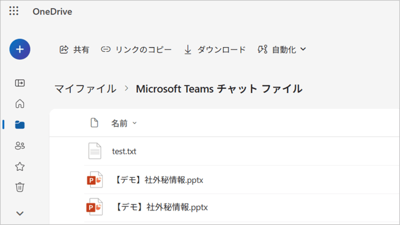Select the Home icon in the sidebar

click(x=20, y=104)
